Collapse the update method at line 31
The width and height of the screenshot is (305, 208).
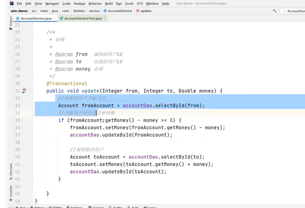click(x=33, y=91)
